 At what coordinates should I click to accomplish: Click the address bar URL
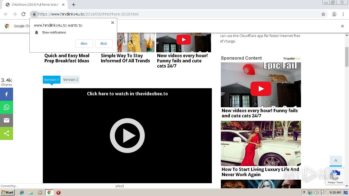point(88,14)
